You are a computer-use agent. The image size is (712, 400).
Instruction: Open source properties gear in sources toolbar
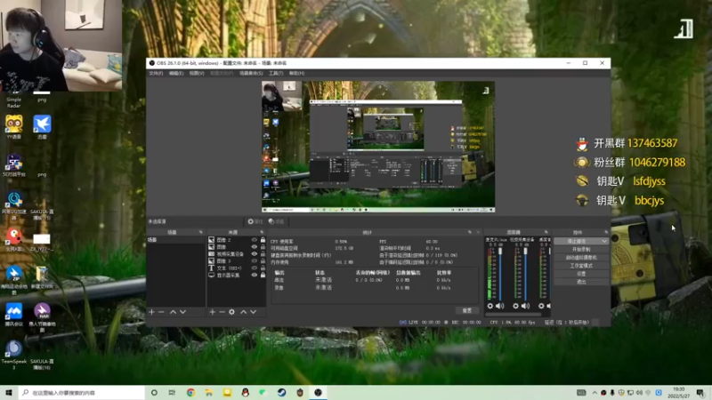tap(231, 312)
